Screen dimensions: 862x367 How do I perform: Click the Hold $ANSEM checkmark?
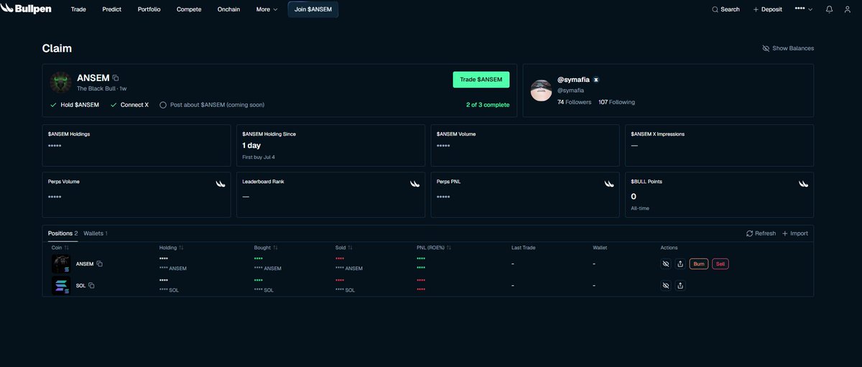pyautogui.click(x=54, y=105)
